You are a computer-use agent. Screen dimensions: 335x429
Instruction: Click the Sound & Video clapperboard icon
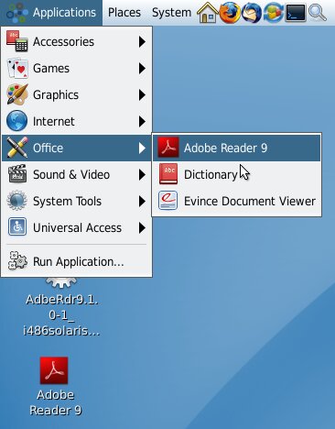pos(17,174)
